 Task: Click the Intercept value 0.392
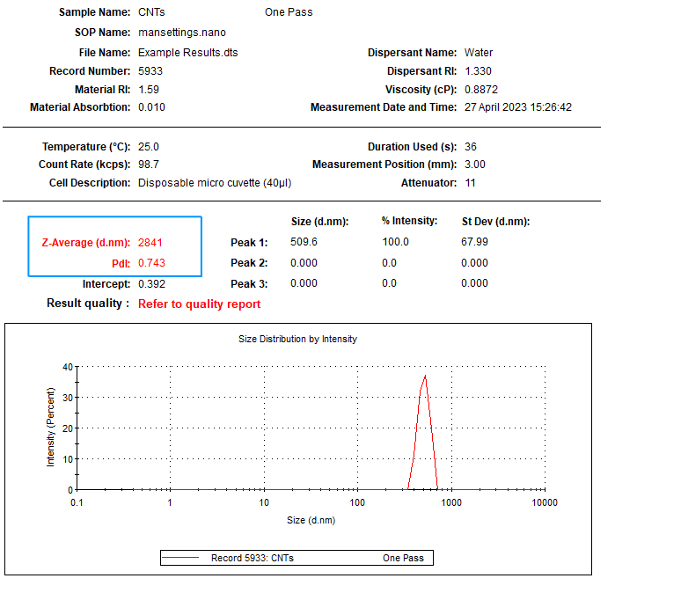(x=151, y=284)
